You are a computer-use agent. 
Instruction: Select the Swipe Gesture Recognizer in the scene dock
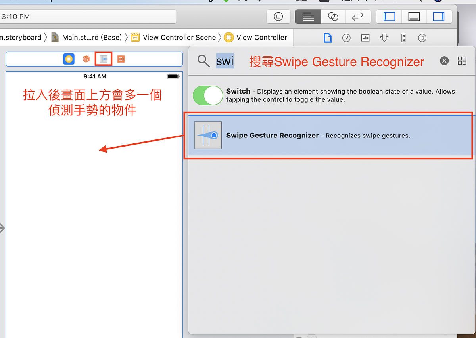pyautogui.click(x=104, y=59)
